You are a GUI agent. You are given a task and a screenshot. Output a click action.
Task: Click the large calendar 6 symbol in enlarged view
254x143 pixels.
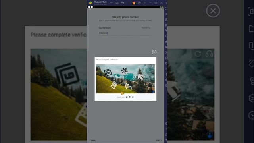tap(67, 74)
